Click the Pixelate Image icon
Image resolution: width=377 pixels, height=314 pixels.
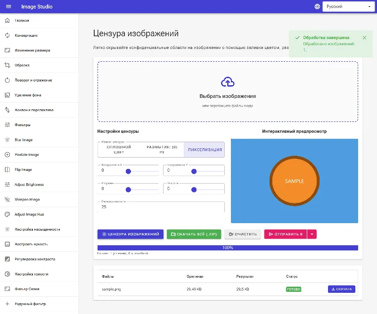coord(8,154)
